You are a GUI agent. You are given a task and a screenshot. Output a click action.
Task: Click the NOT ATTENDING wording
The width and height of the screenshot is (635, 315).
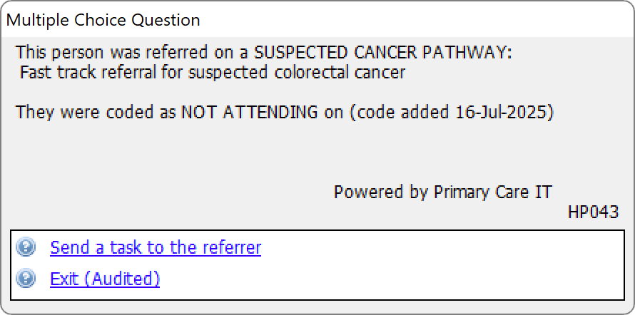tap(249, 112)
